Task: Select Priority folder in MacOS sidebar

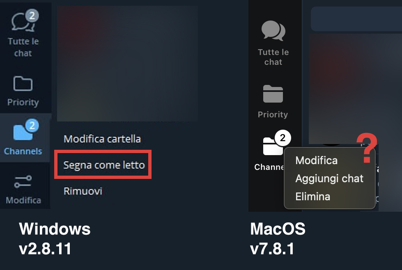Action: (x=273, y=101)
